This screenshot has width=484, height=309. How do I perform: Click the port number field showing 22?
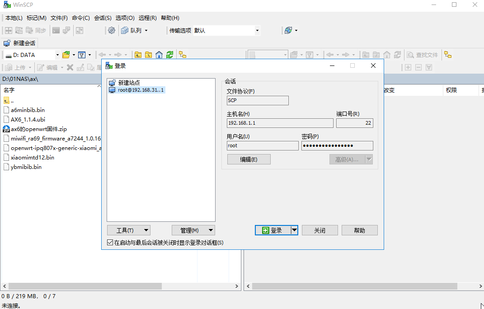(355, 123)
